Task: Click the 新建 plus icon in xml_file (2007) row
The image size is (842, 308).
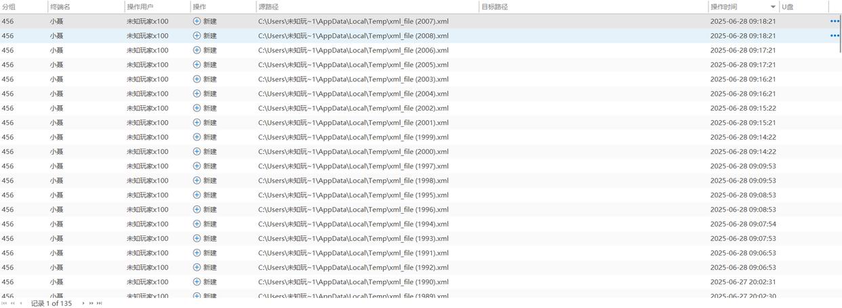Action: tap(197, 21)
